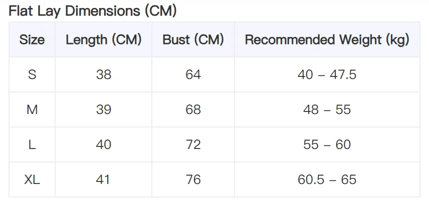Click the bust value 76
Screen dimensions: 429x202
click(193, 179)
